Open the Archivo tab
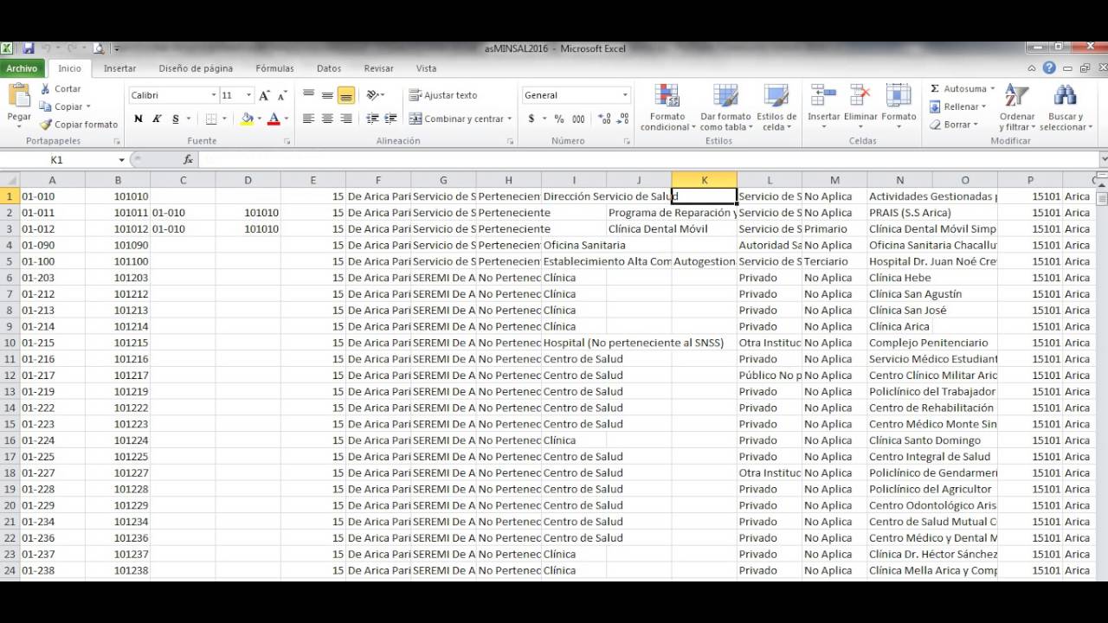 tap(22, 68)
